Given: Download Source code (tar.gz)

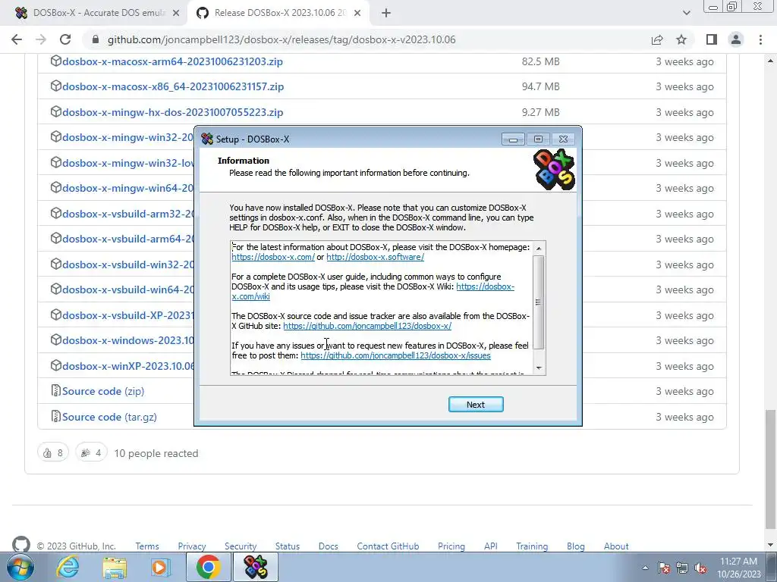Looking at the screenshot, I should pyautogui.click(x=109, y=417).
